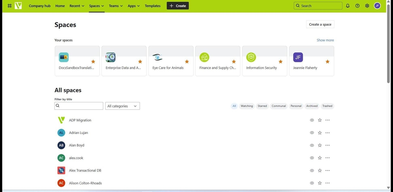The width and height of the screenshot is (393, 192).
Task: Click the vertical page scrollbar
Action: (x=388, y=45)
